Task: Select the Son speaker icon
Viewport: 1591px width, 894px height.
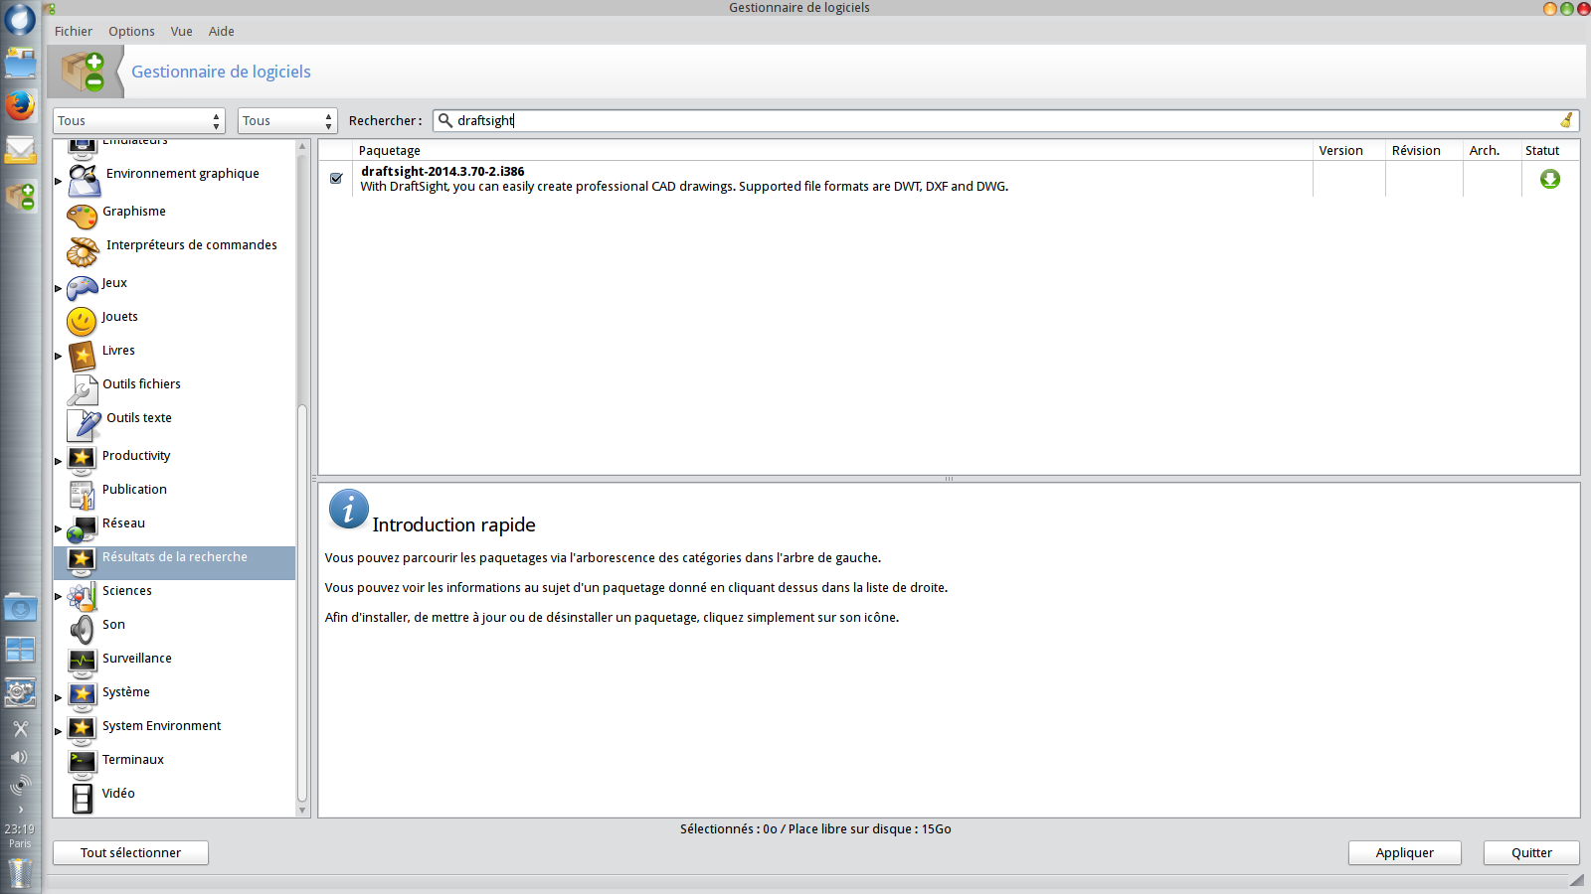Action: 82,630
